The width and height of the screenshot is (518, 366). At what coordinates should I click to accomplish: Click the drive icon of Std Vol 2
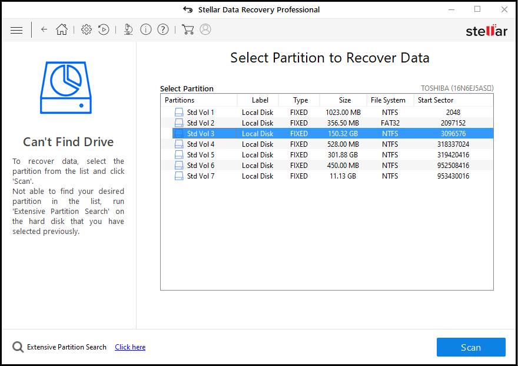click(x=179, y=123)
